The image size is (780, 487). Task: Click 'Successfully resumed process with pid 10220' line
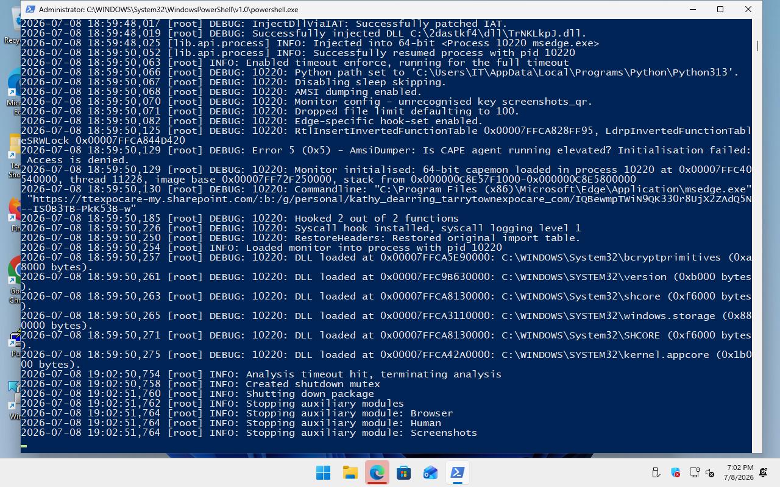click(297, 53)
